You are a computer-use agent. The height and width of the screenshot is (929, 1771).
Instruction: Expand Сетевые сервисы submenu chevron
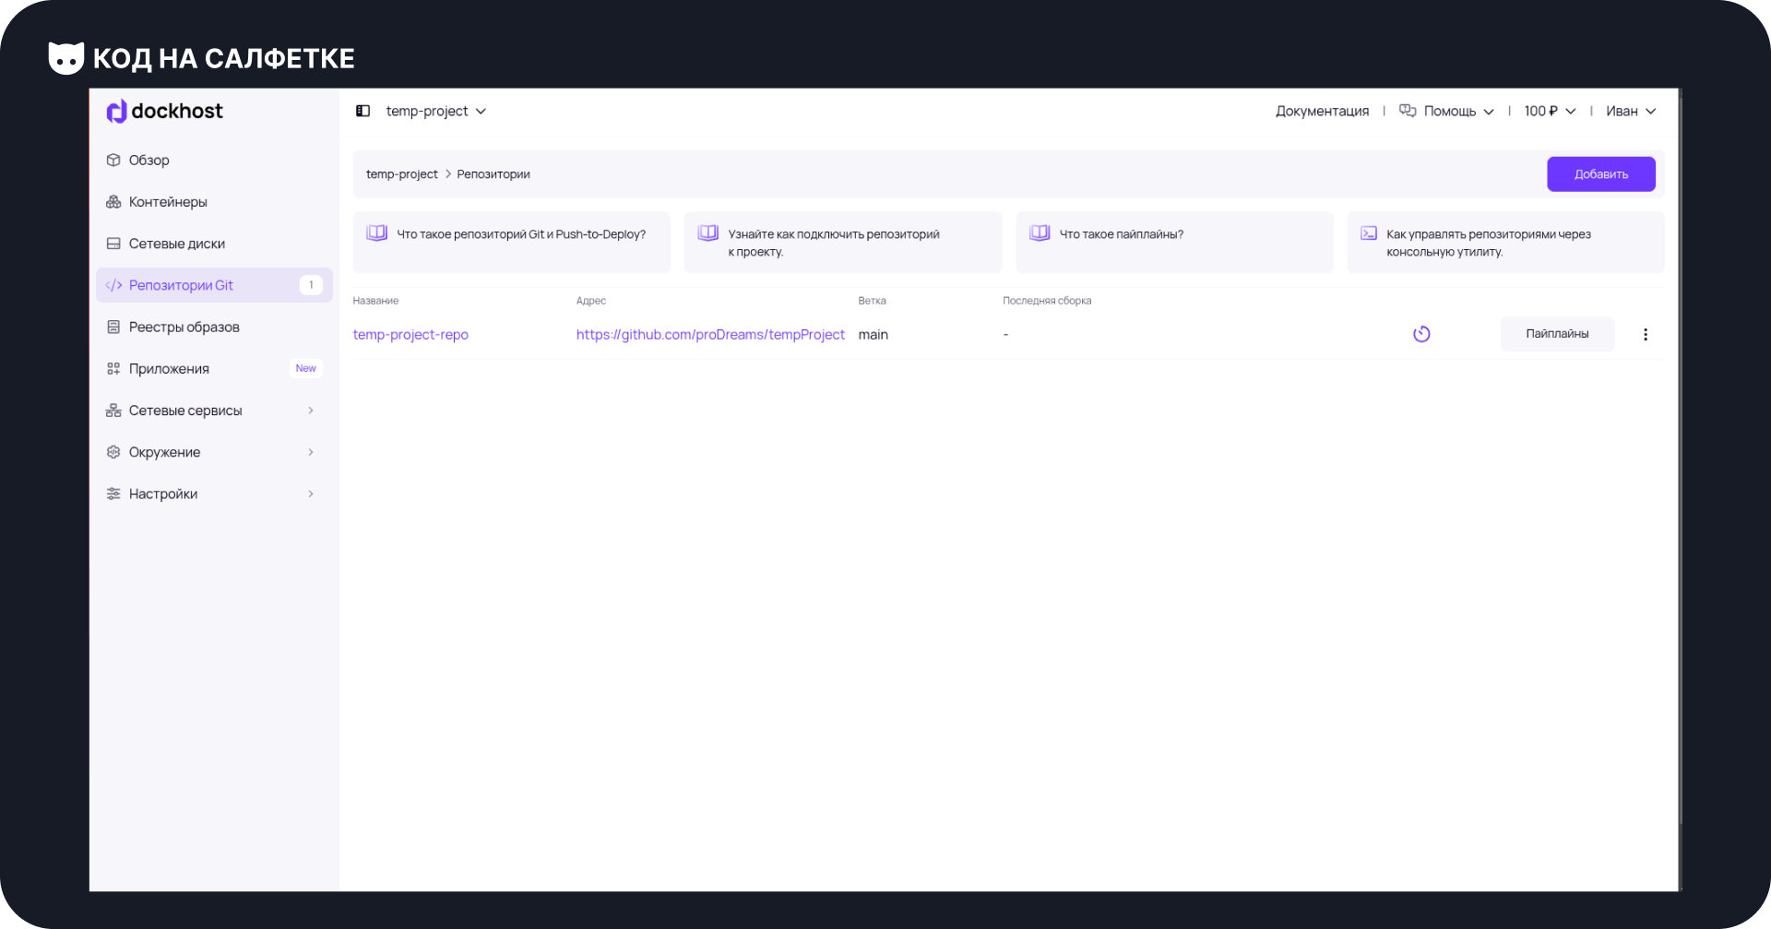coord(311,411)
